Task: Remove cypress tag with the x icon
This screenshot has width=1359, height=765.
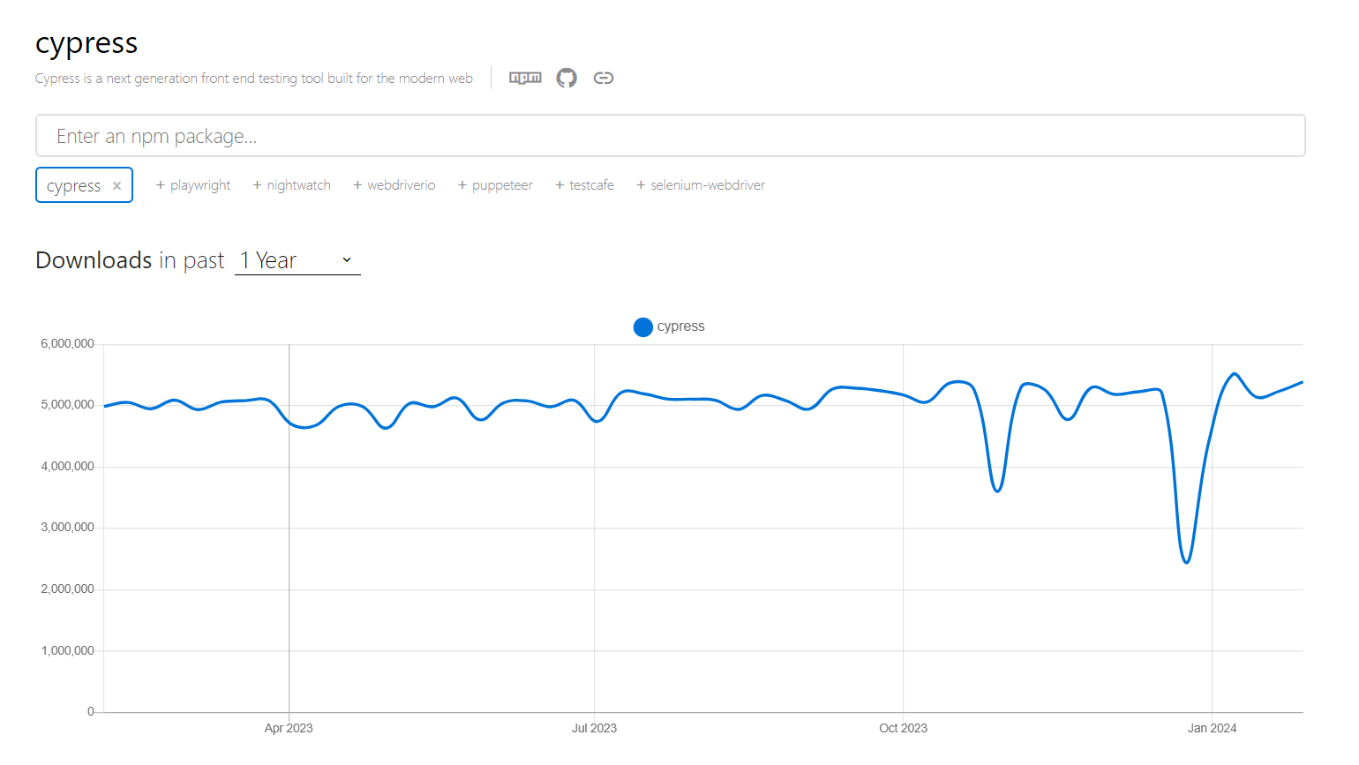Action: click(116, 186)
